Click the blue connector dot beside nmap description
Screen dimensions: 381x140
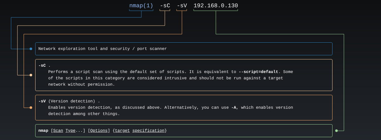[31, 49]
